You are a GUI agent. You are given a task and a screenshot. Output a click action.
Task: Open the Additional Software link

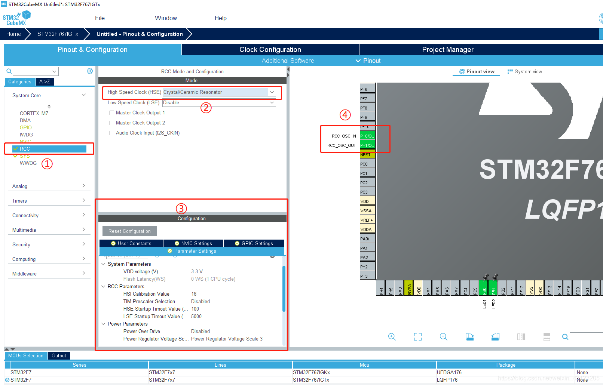[288, 61]
